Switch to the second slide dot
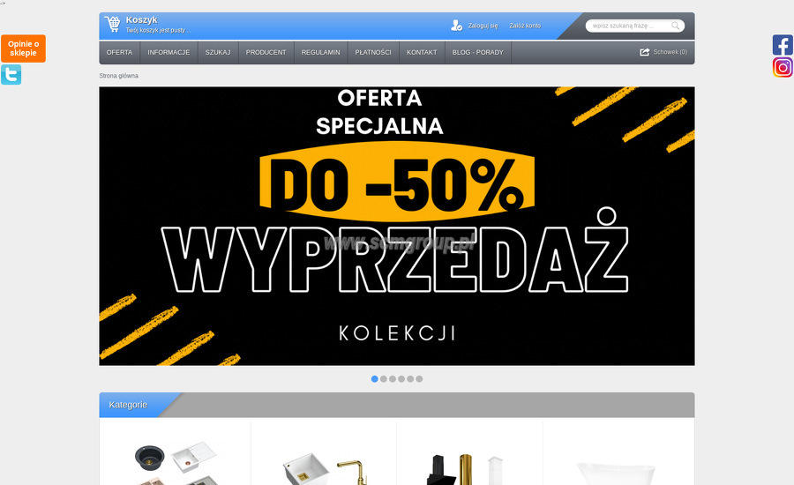Viewport: 794px width, 485px height. [384, 378]
